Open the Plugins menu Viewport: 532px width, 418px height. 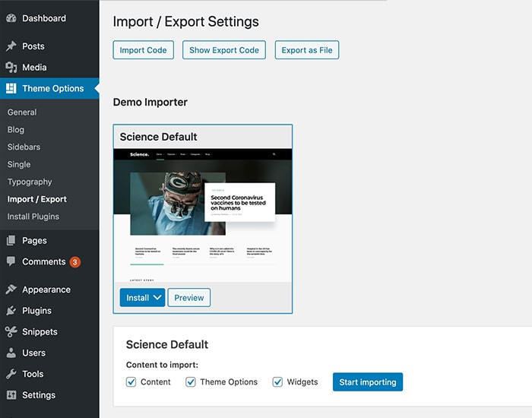coord(49,310)
